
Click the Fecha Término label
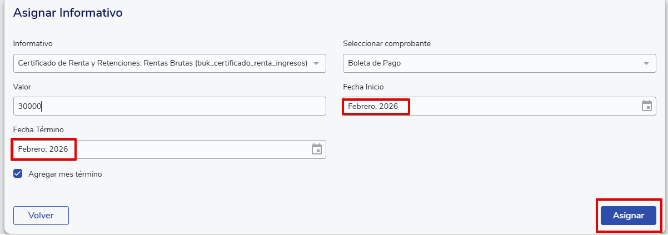click(38, 129)
